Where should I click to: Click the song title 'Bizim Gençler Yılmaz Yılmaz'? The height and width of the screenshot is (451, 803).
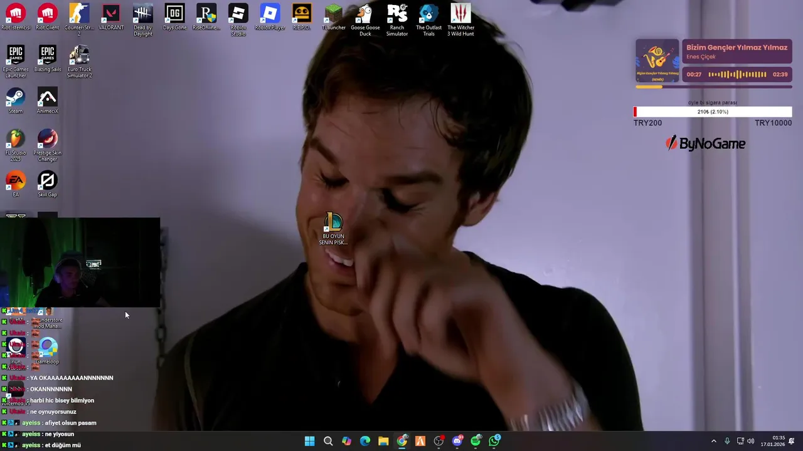[x=737, y=48]
